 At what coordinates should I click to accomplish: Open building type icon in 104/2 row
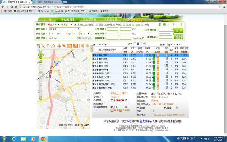tap(167, 62)
